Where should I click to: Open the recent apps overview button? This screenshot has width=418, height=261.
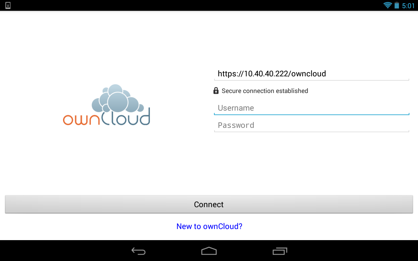280,251
